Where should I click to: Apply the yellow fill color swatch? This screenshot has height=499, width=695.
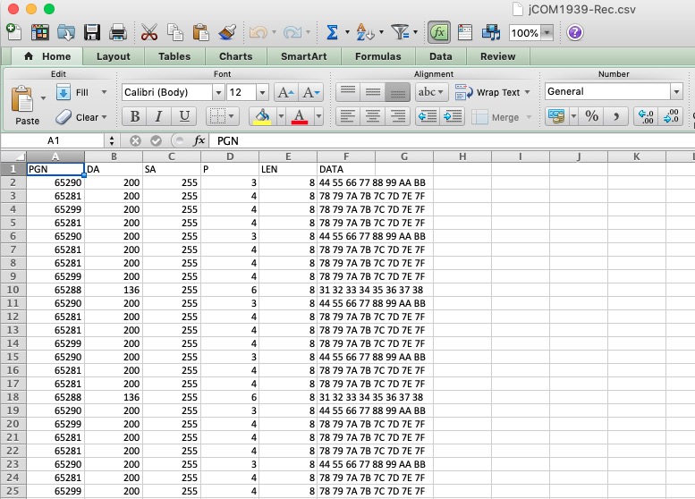click(261, 116)
